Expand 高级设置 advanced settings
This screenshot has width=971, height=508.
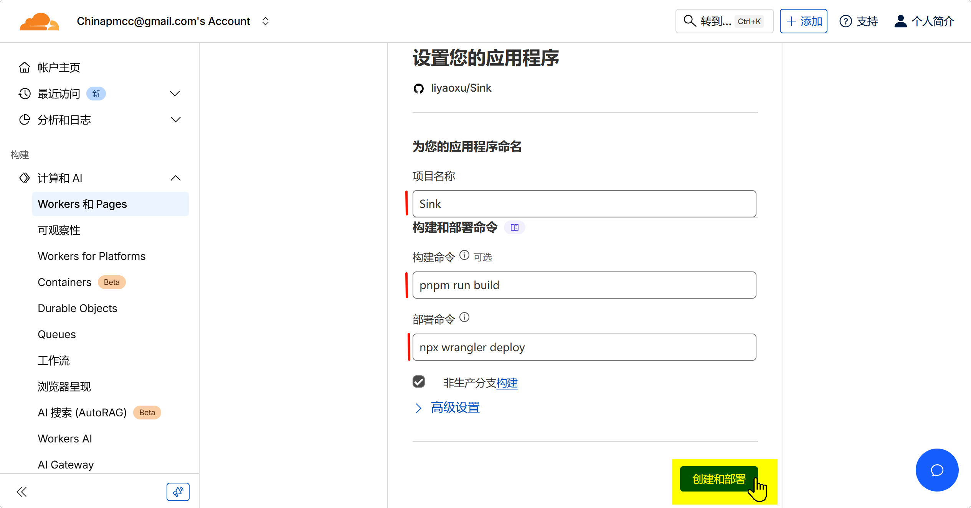tap(455, 408)
